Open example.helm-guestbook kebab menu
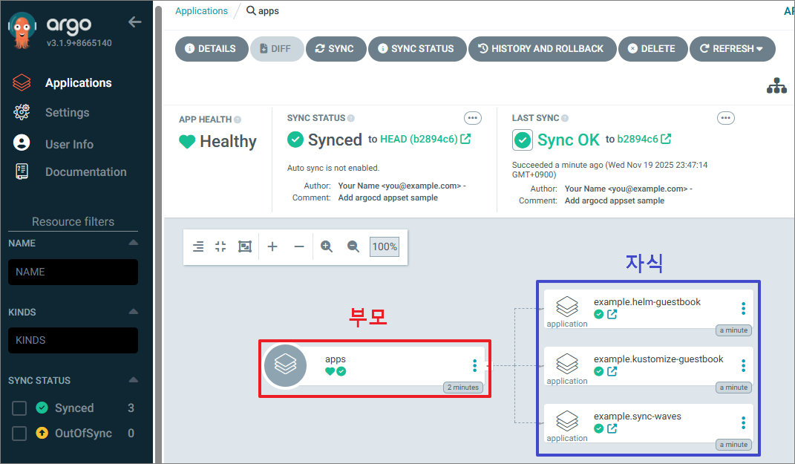 coord(743,308)
